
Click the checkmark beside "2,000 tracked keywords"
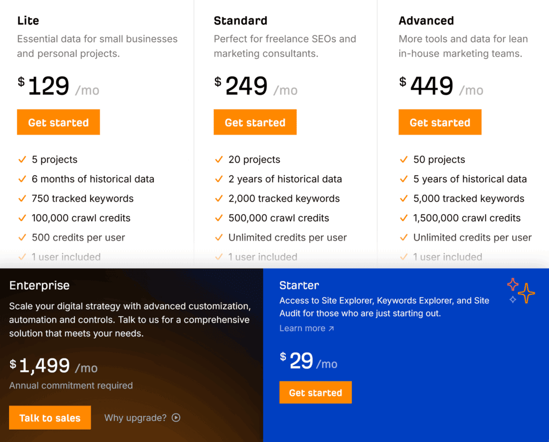[219, 199]
